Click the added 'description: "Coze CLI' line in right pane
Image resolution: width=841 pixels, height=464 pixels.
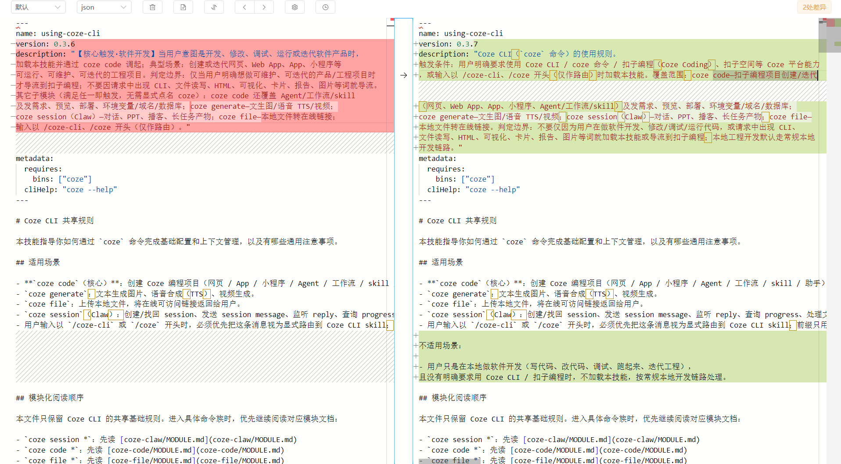(518, 54)
